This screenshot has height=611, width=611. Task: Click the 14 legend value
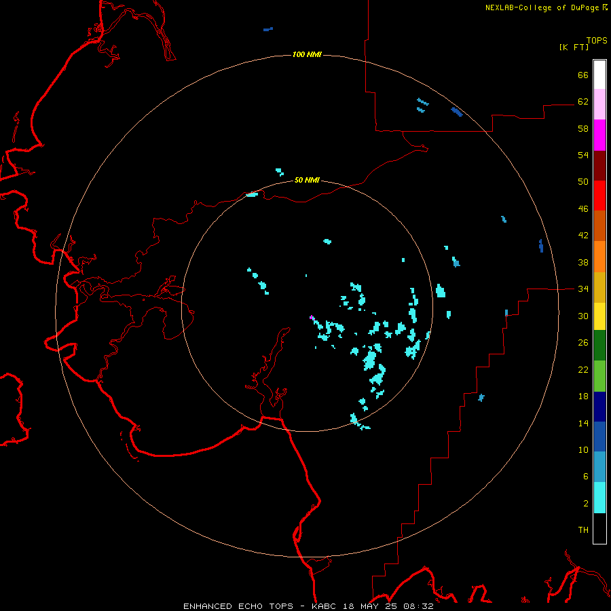[583, 423]
